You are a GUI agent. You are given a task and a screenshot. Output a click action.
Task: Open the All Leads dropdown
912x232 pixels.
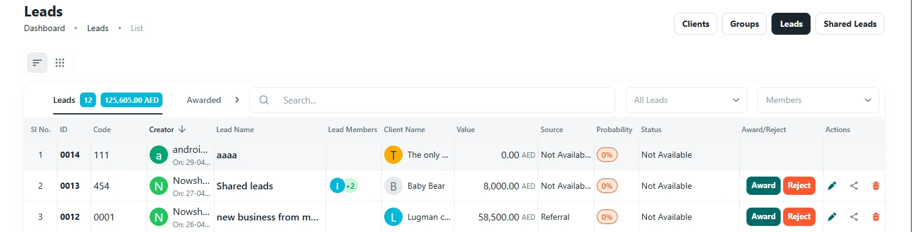pyautogui.click(x=687, y=100)
